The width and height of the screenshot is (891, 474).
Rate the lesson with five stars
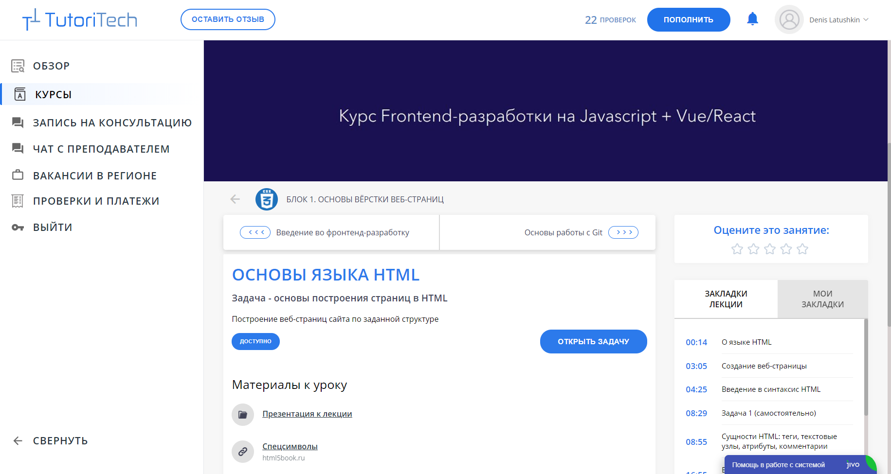[x=802, y=249]
